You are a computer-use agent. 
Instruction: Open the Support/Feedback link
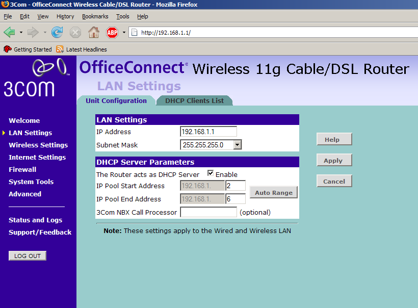[40, 232]
